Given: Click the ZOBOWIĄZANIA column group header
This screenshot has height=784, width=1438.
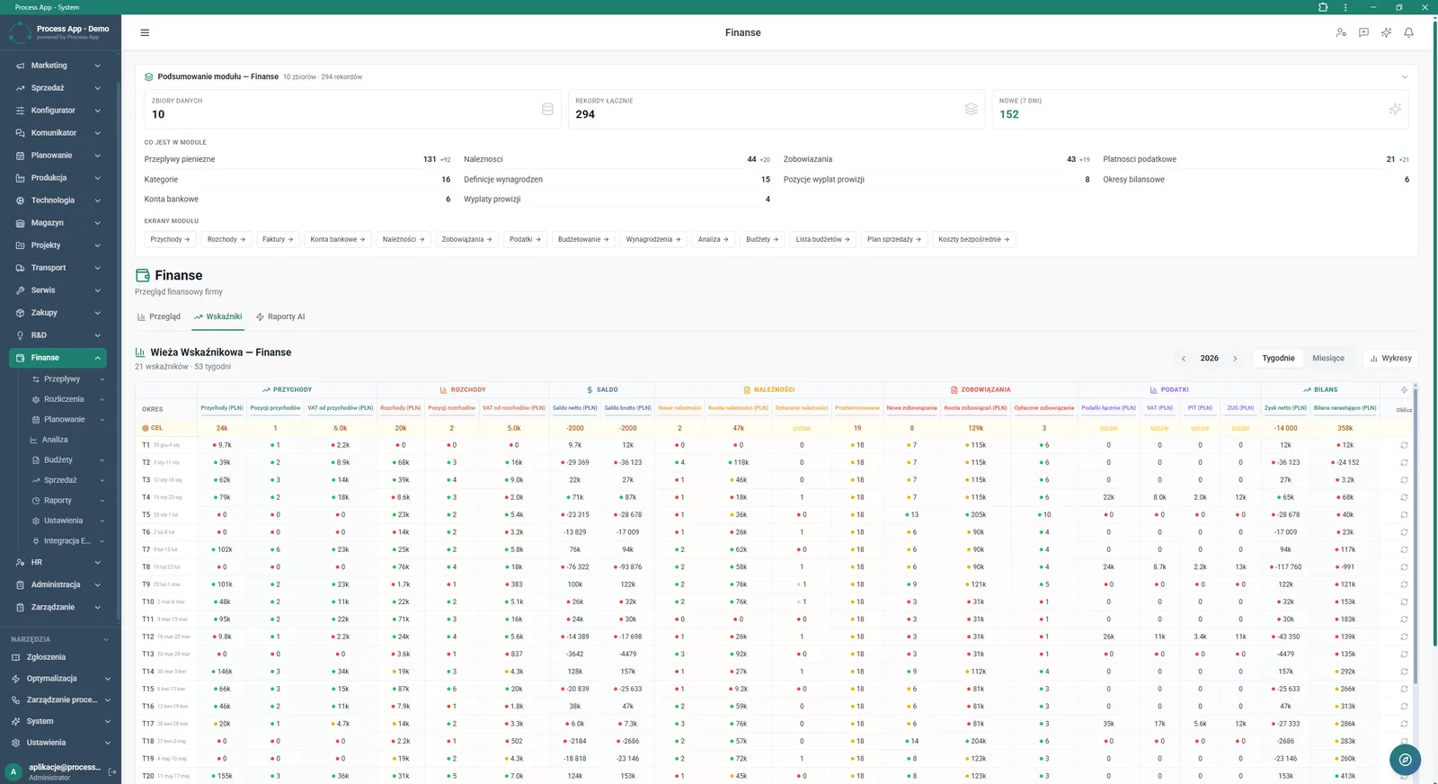Looking at the screenshot, I should 981,389.
